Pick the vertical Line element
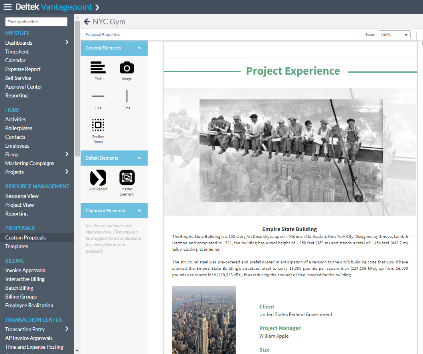 [127, 96]
